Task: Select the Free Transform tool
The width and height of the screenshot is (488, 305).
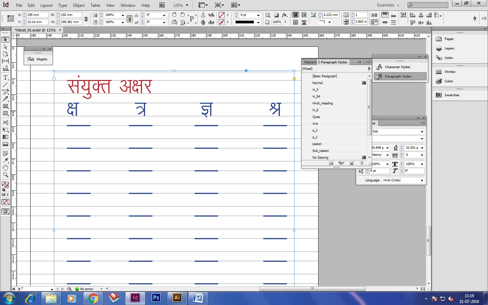Action: click(x=5, y=130)
